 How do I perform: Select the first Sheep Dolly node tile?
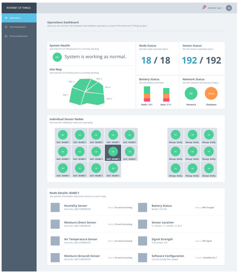pos(175,136)
